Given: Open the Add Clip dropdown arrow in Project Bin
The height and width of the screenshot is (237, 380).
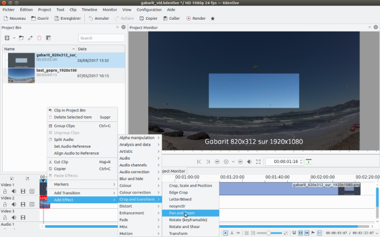Looking at the screenshot, I should click(x=14, y=38).
